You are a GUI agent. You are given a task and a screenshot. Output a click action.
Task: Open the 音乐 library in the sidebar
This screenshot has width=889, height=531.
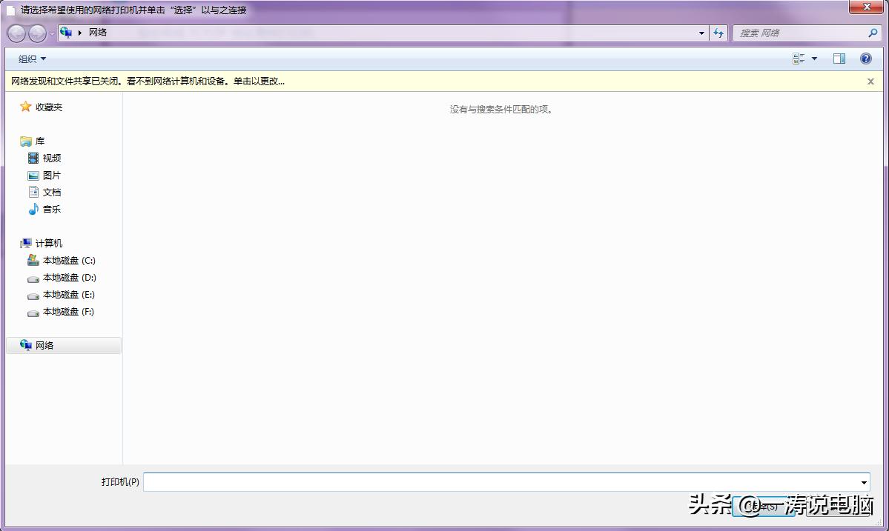tap(50, 209)
